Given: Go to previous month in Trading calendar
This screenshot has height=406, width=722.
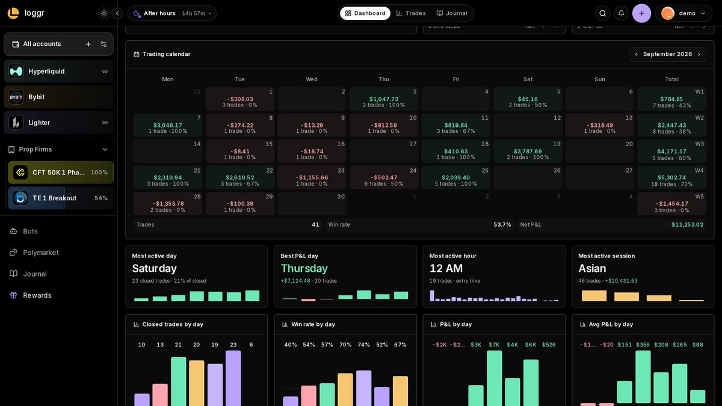Looking at the screenshot, I should (x=637, y=54).
